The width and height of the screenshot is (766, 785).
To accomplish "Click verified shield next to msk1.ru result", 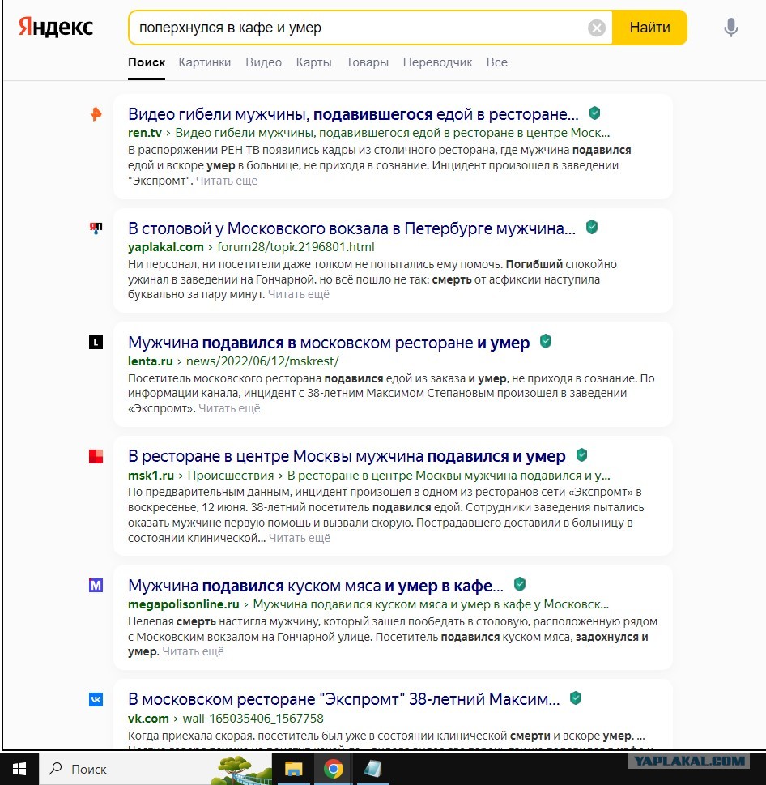I will 581,455.
